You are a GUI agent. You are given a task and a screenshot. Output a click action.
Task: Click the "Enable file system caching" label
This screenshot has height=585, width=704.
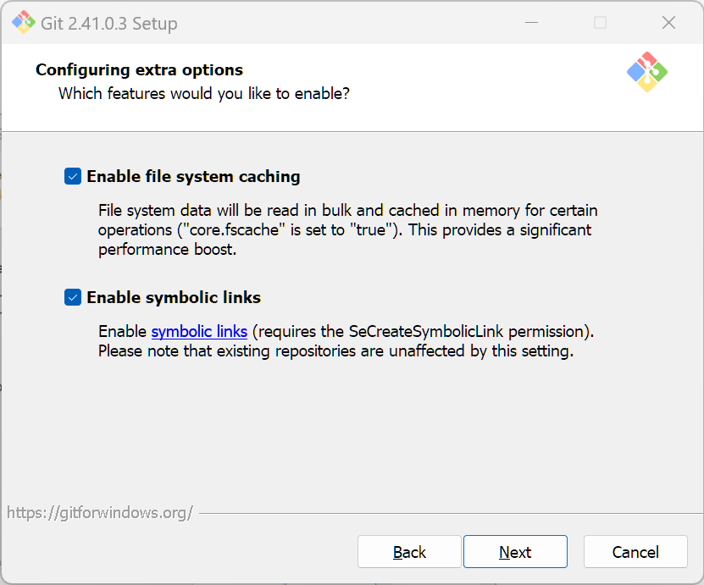click(193, 177)
